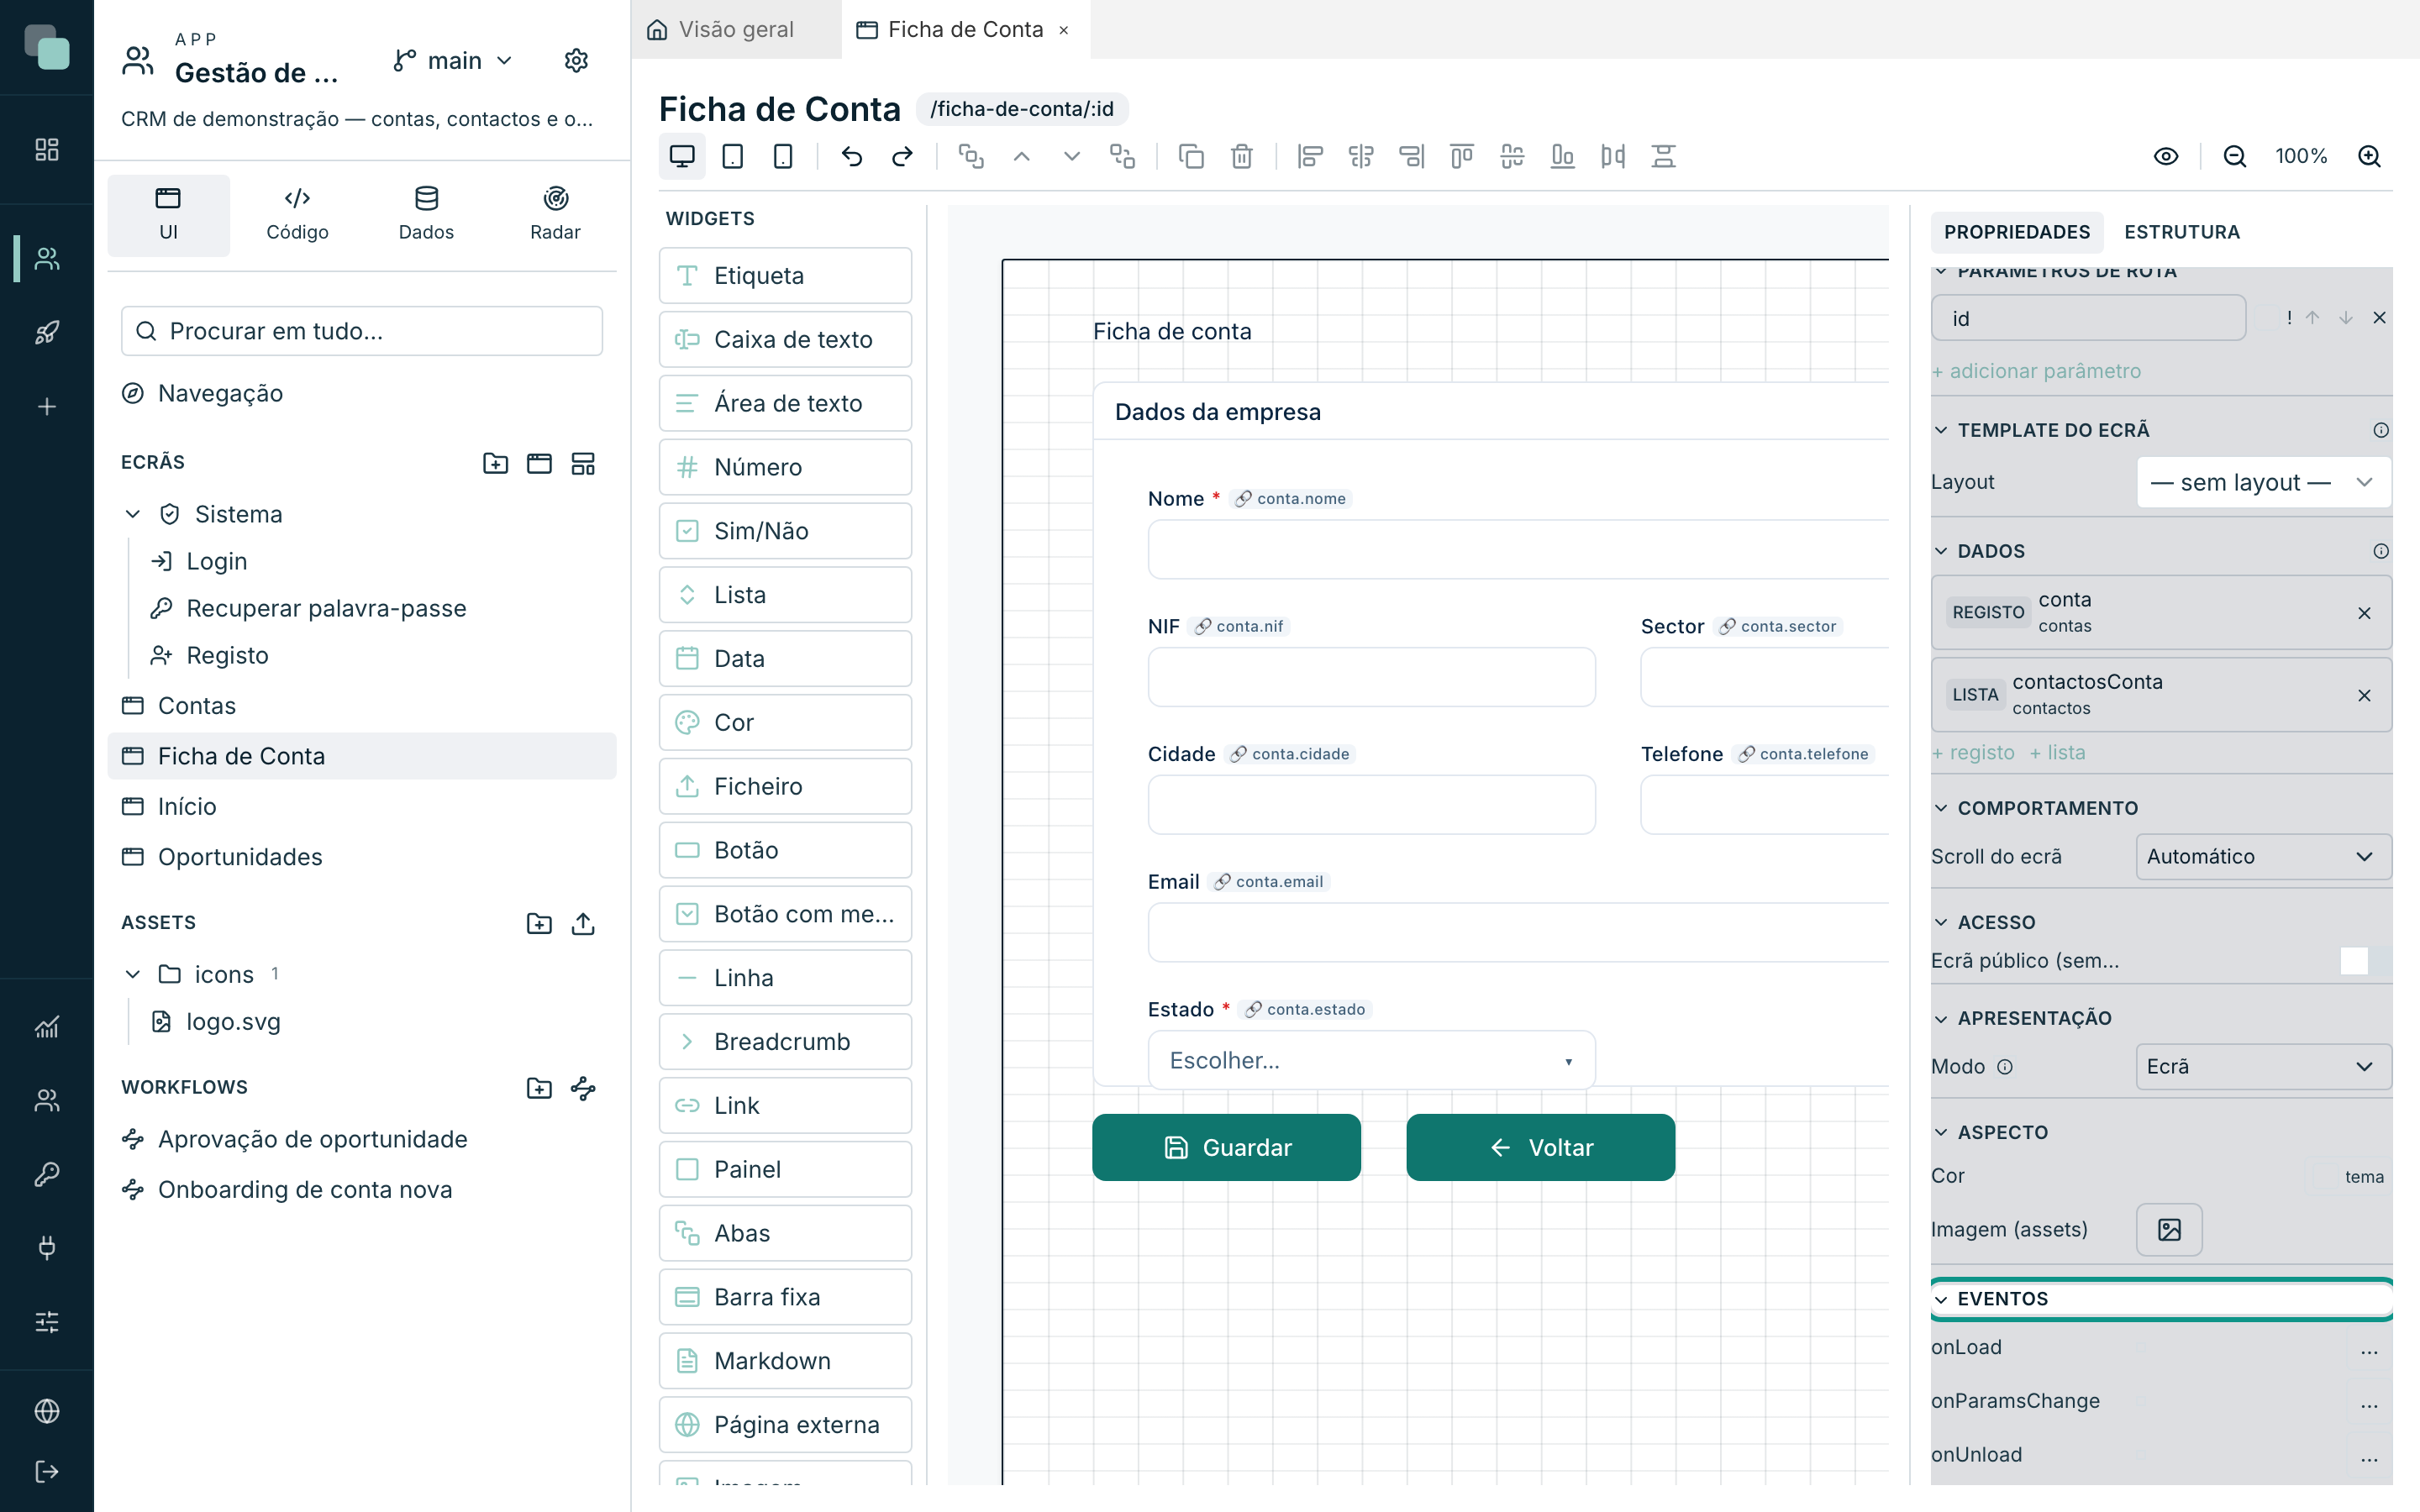
Task: Open onLoad event options button
Action: tap(2369, 1348)
